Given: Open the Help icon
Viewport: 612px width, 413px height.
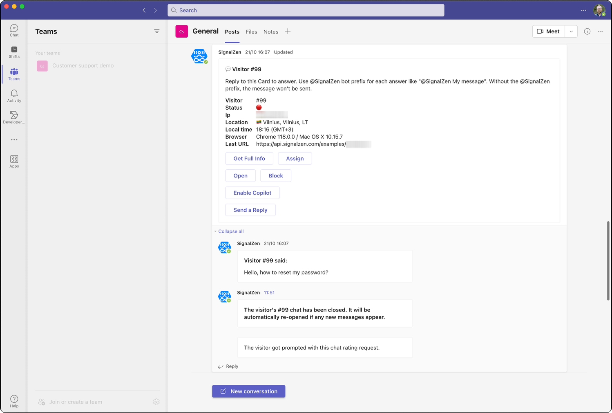Looking at the screenshot, I should click(14, 401).
